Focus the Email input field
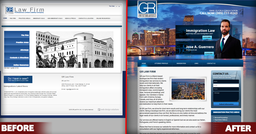 point(226,85)
